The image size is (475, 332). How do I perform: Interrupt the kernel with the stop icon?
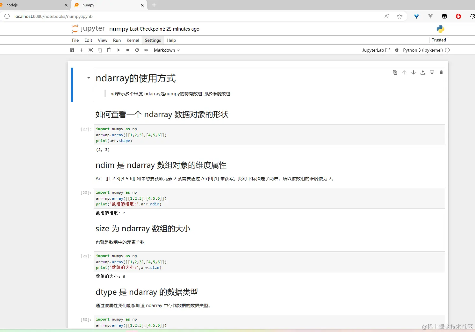128,50
